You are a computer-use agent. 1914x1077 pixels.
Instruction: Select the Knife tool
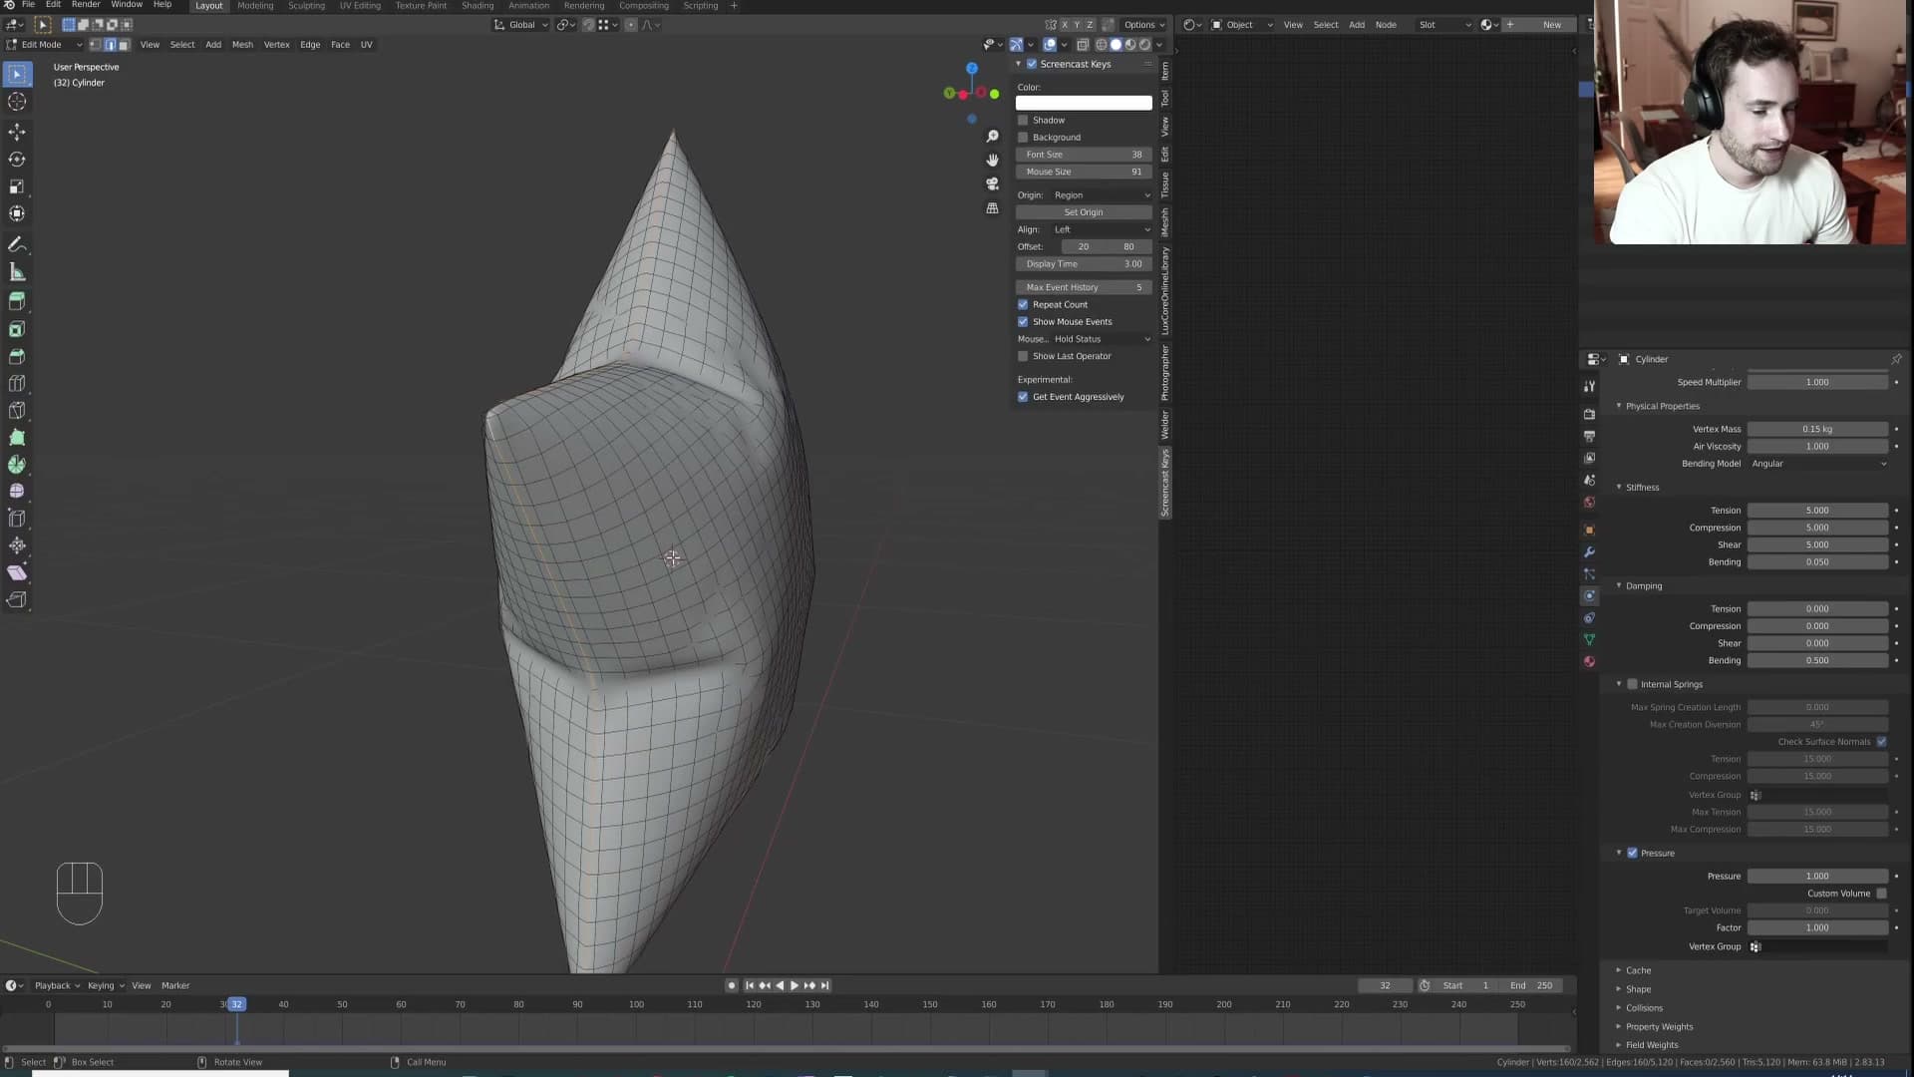[x=17, y=410]
